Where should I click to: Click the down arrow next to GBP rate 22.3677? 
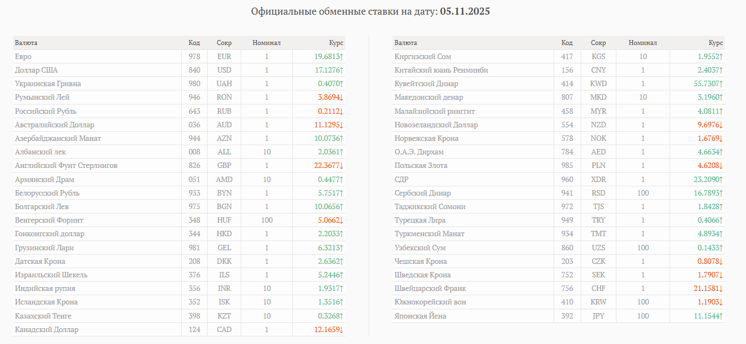pyautogui.click(x=342, y=166)
